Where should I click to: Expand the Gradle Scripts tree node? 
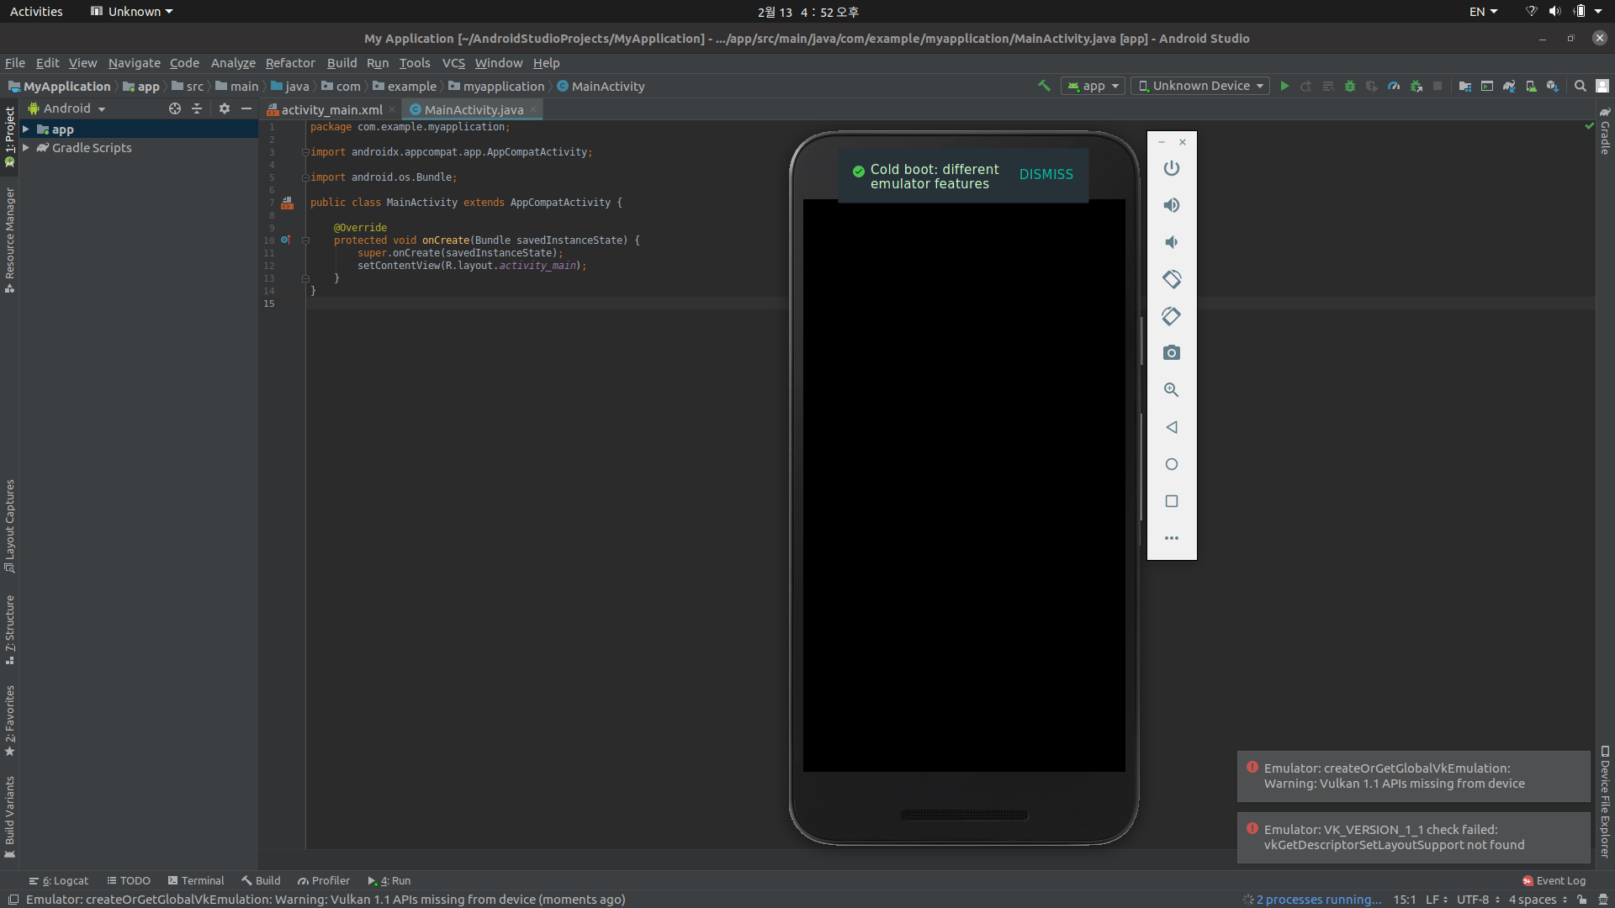26,148
